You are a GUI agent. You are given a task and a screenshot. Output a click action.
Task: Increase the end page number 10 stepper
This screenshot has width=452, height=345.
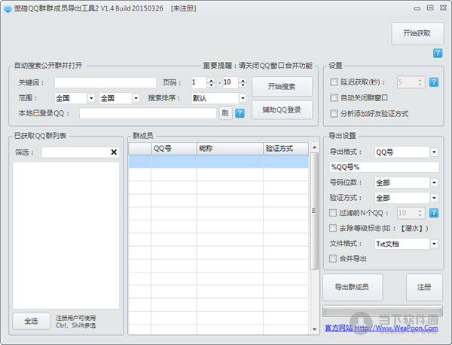pyautogui.click(x=243, y=80)
